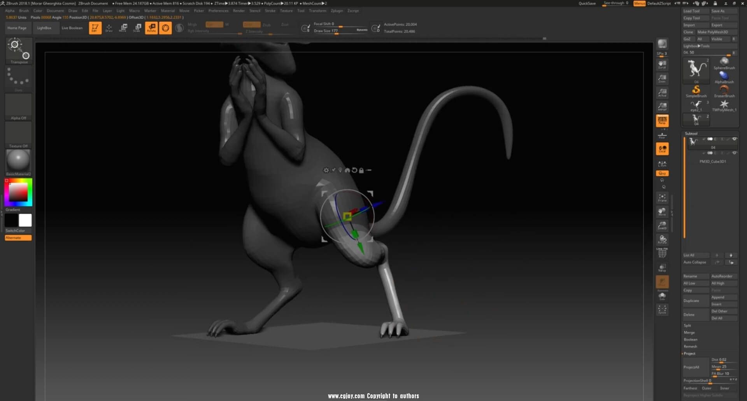
Task: Toggle PolyF line fill display
Action: [x=662, y=253]
